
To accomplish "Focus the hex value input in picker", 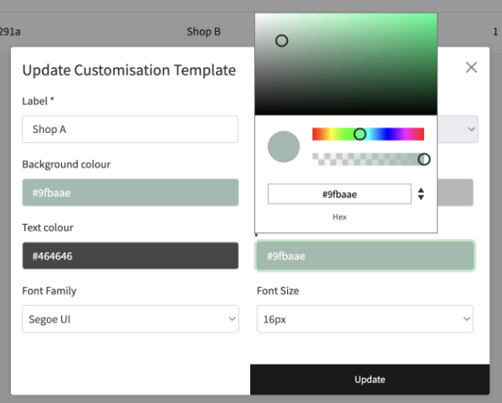I will 339,194.
